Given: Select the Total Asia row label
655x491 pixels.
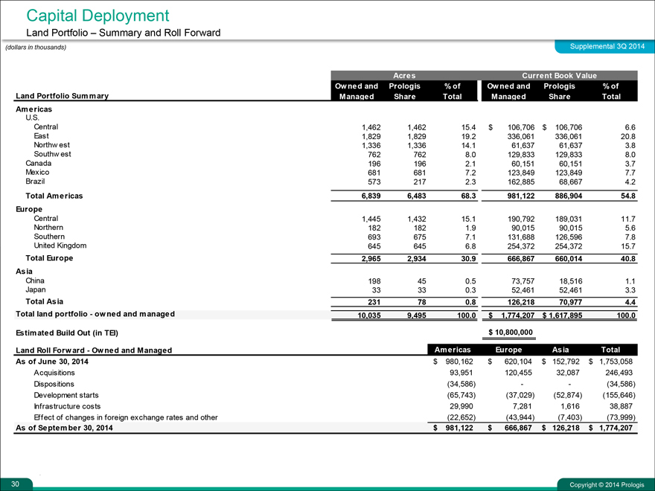Looking at the screenshot, I should 44,301.
